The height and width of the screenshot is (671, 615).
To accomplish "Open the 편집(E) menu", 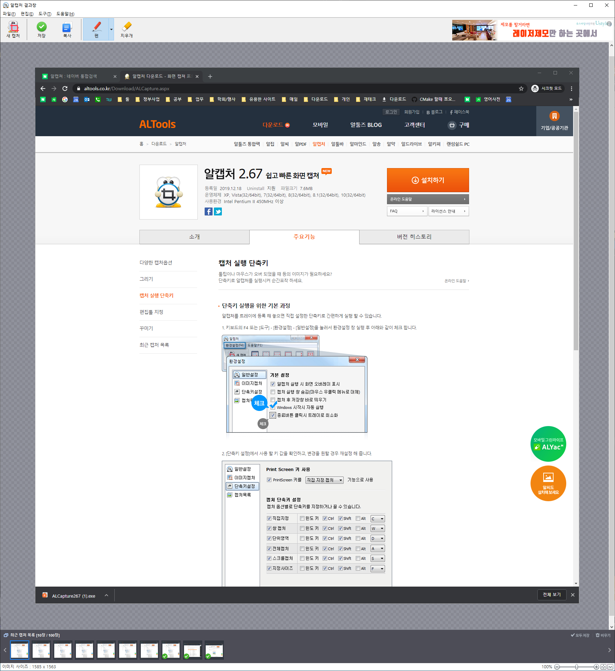I will tap(27, 14).
